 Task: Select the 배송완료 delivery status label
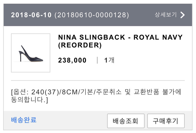tap(24, 120)
